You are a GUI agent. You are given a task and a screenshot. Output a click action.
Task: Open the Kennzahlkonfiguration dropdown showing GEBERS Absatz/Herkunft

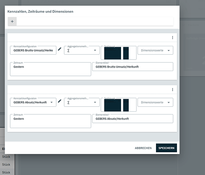[33, 102]
